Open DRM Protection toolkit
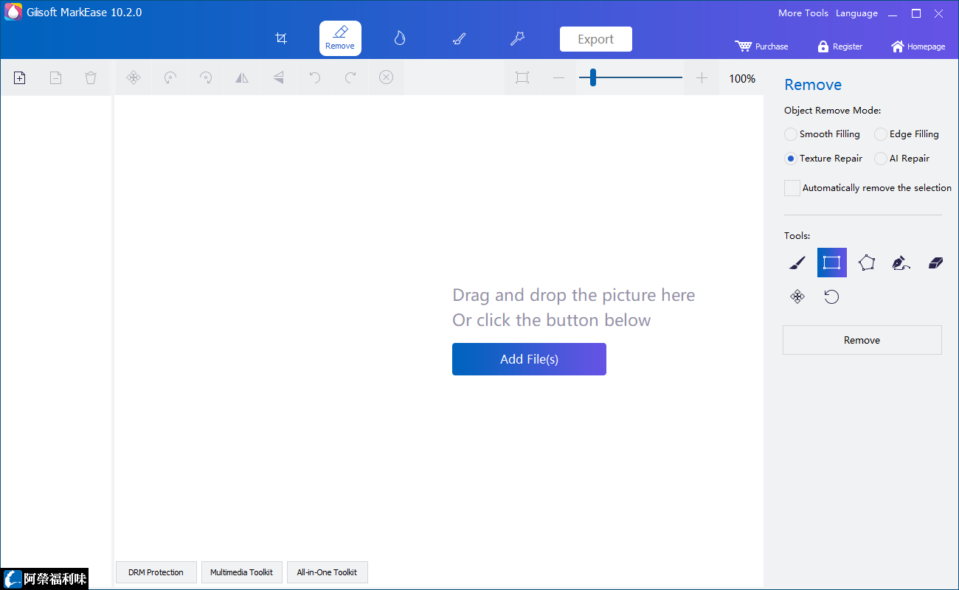959x590 pixels. tap(156, 572)
